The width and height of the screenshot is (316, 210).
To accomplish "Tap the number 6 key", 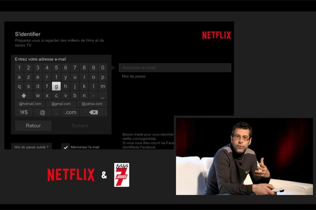I will coord(66,68).
